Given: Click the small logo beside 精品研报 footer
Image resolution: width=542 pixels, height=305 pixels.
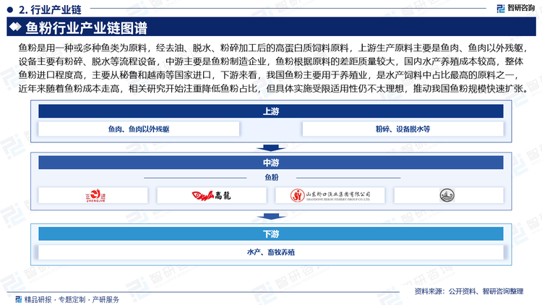Looking at the screenshot, I should pyautogui.click(x=19, y=299).
